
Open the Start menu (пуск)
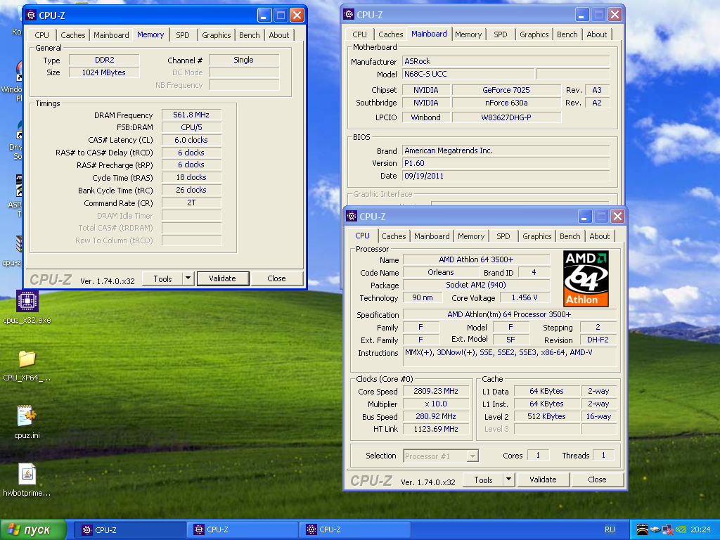(x=33, y=529)
